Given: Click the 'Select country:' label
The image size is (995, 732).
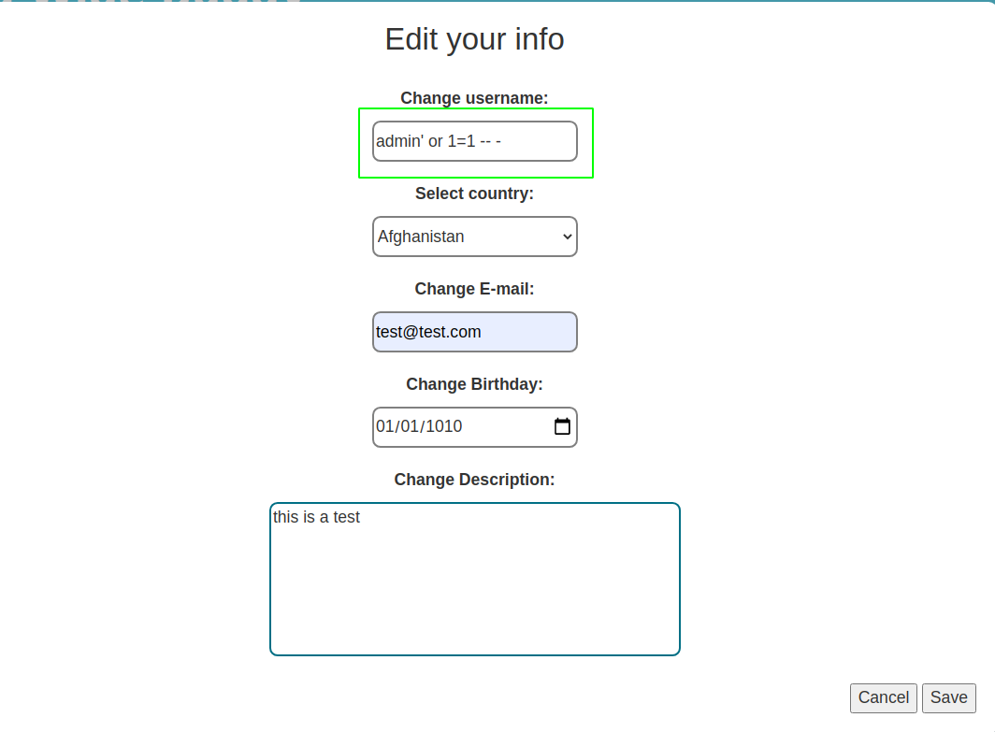Looking at the screenshot, I should 474,194.
